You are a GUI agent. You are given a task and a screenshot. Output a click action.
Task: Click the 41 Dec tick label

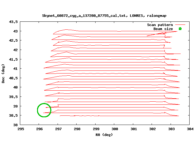pos(16,69)
